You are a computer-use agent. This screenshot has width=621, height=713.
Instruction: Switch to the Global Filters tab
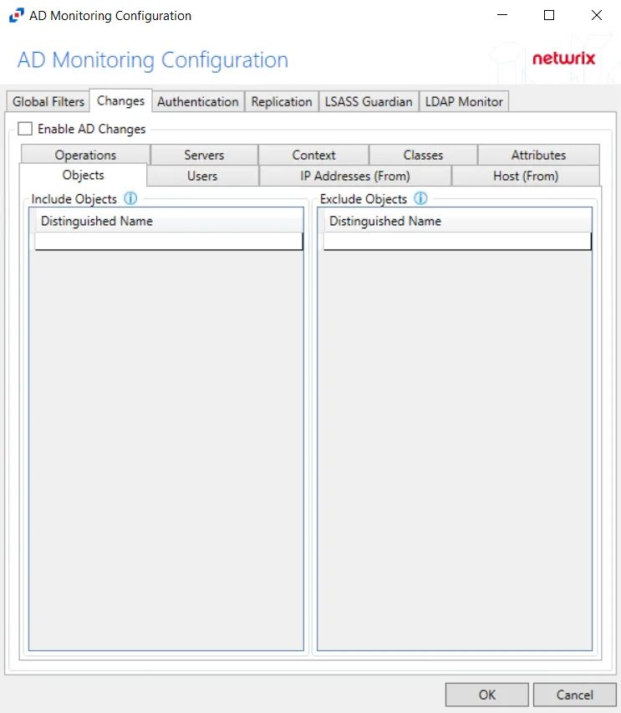click(48, 101)
